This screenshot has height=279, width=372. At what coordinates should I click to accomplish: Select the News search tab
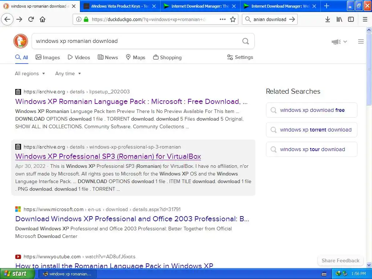tap(108, 57)
